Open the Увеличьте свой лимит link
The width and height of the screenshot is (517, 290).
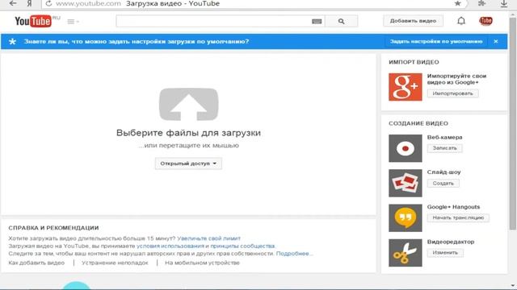[208, 238]
